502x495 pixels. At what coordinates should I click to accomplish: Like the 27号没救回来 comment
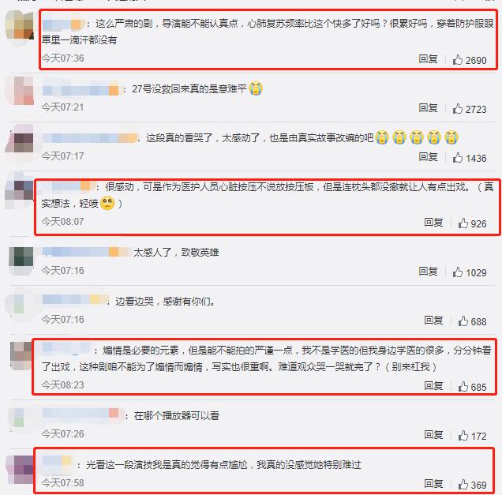point(470,109)
